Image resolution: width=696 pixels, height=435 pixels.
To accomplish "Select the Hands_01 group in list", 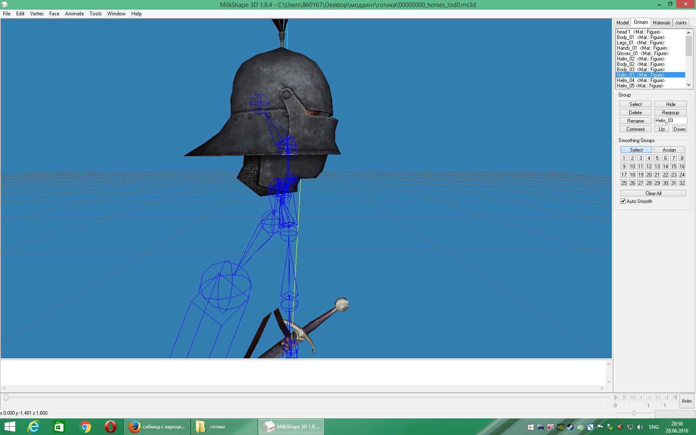I will pos(650,48).
